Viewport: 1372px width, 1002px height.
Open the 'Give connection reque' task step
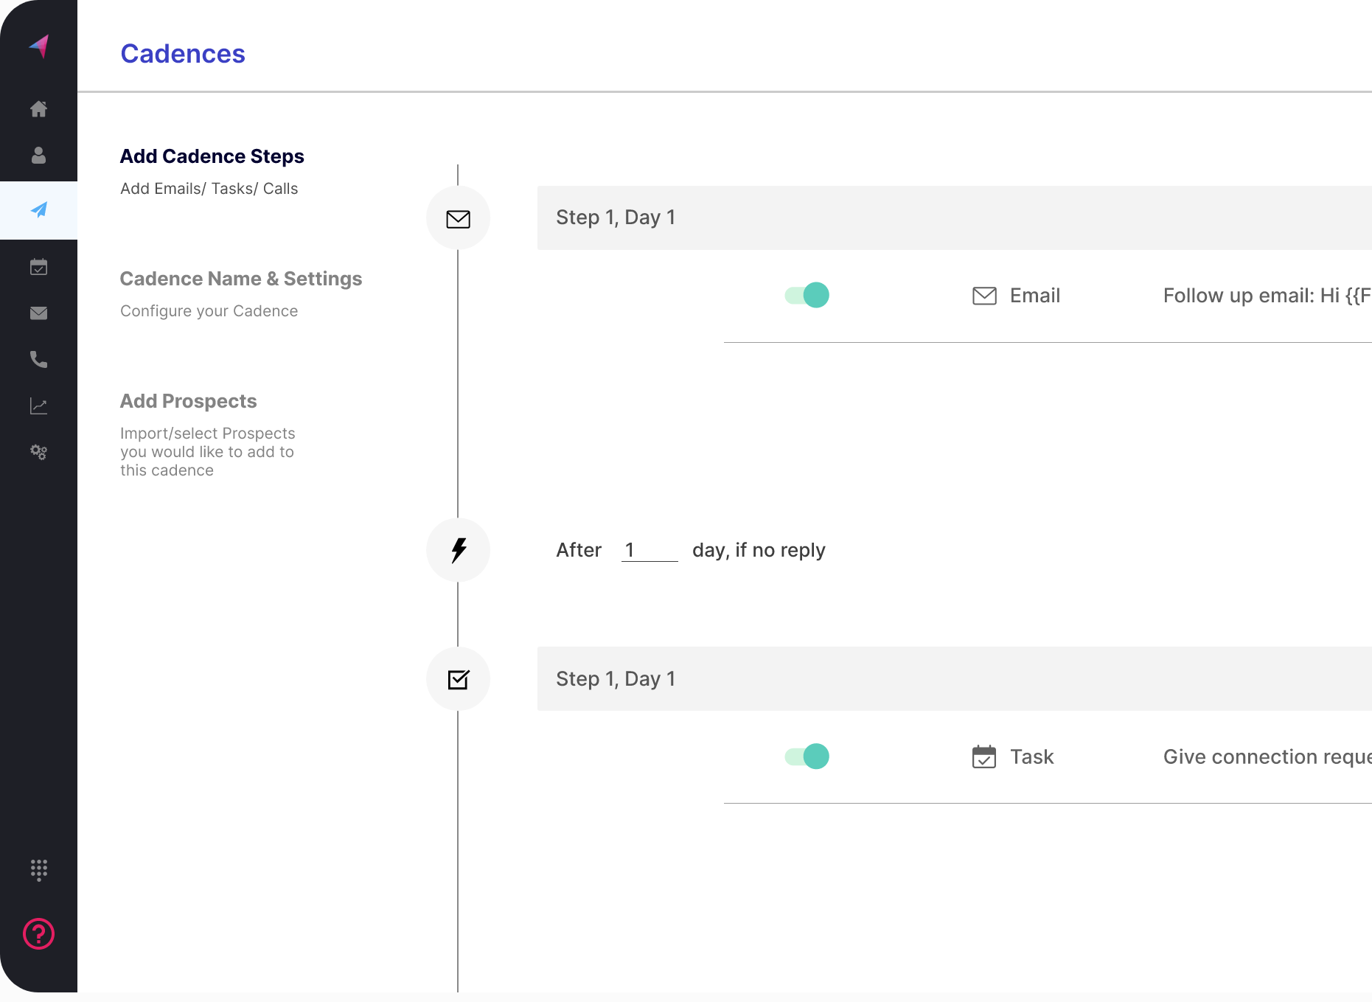pos(1267,756)
